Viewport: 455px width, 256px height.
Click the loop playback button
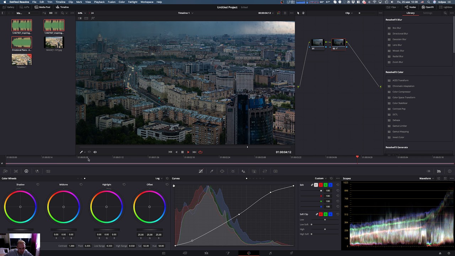[200, 152]
